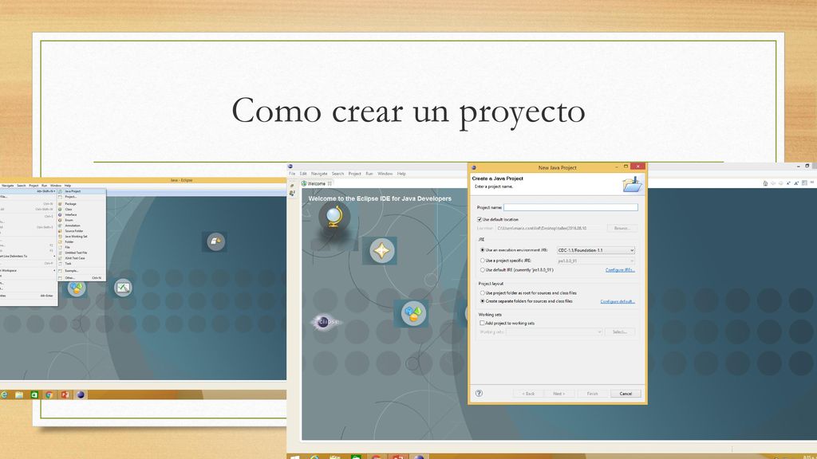Open Navigate menu in right Eclipse window
This screenshot has width=817, height=459.
[x=319, y=174]
